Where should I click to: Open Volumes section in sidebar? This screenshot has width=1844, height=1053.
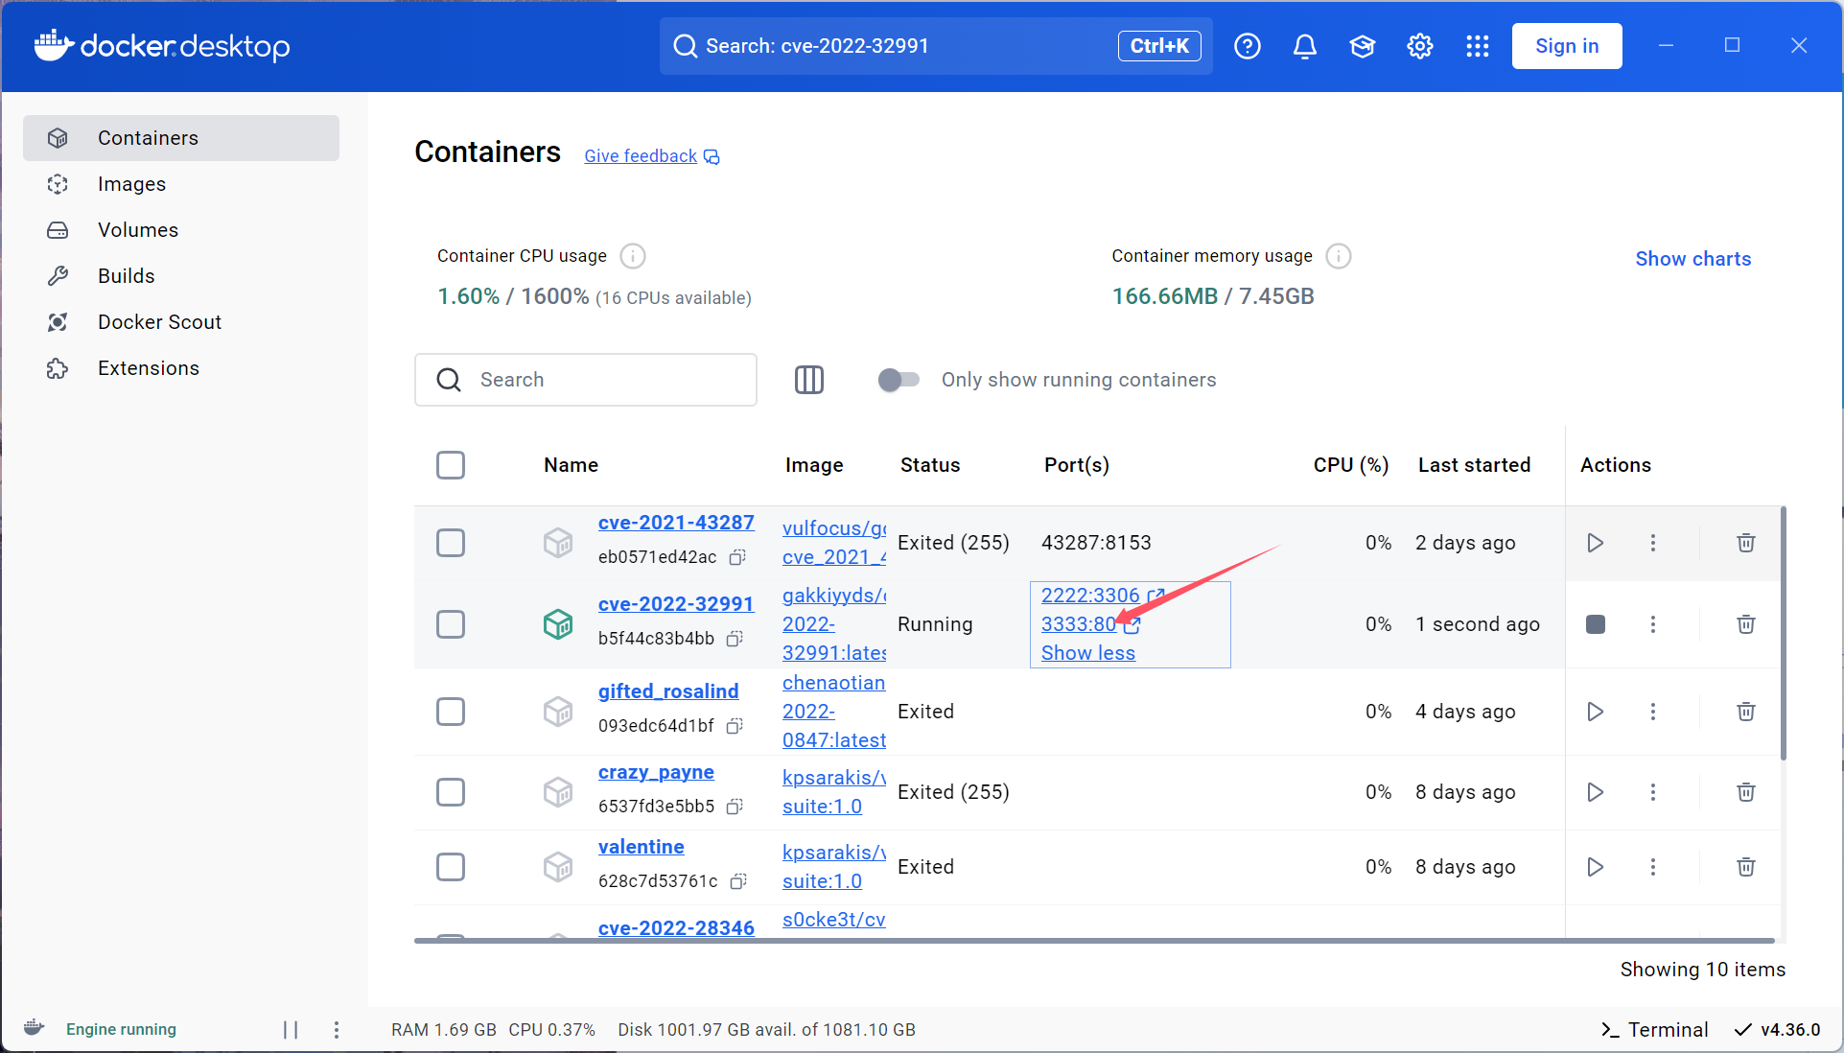pos(138,230)
